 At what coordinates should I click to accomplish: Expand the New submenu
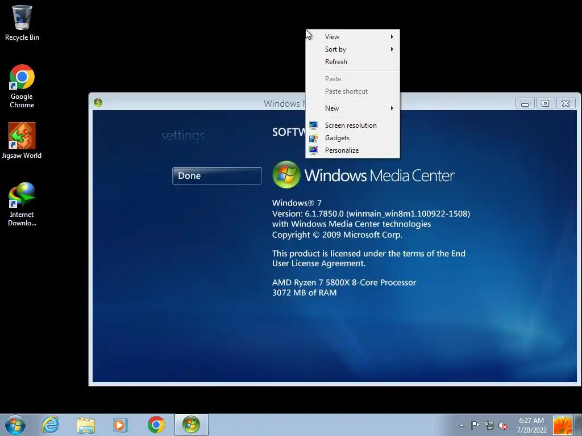pyautogui.click(x=352, y=108)
